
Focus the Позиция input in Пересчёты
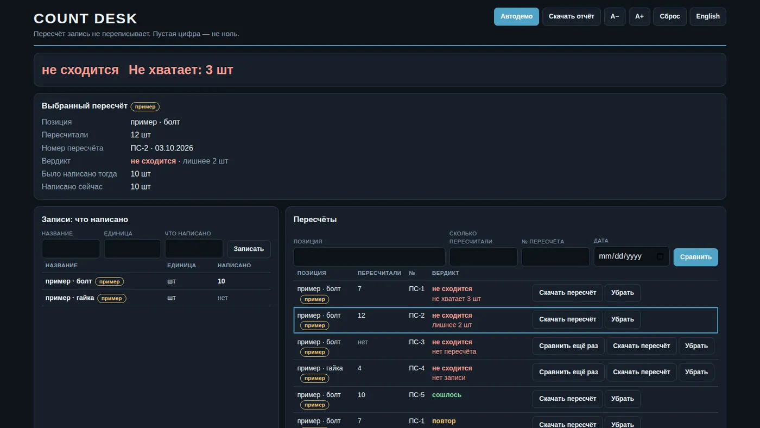369,257
